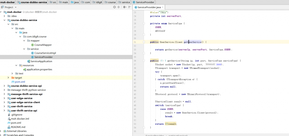The height and width of the screenshot is (136, 289).
Task: Open the Project view dropdown
Action: coord(15,7)
